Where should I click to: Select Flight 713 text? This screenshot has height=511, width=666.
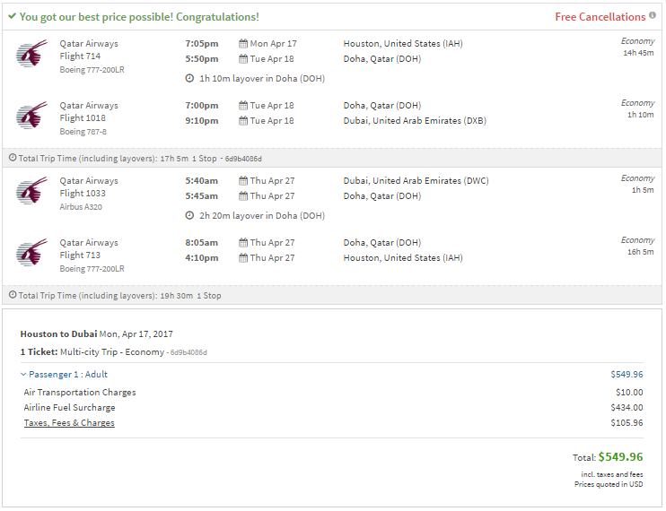click(80, 255)
